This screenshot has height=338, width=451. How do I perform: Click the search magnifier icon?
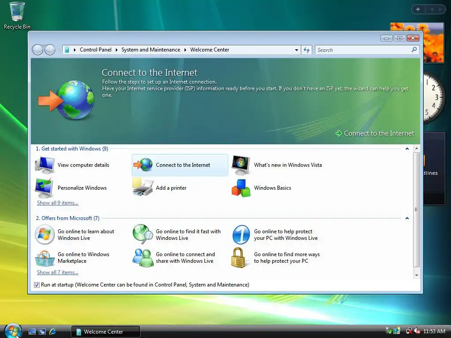coord(414,50)
